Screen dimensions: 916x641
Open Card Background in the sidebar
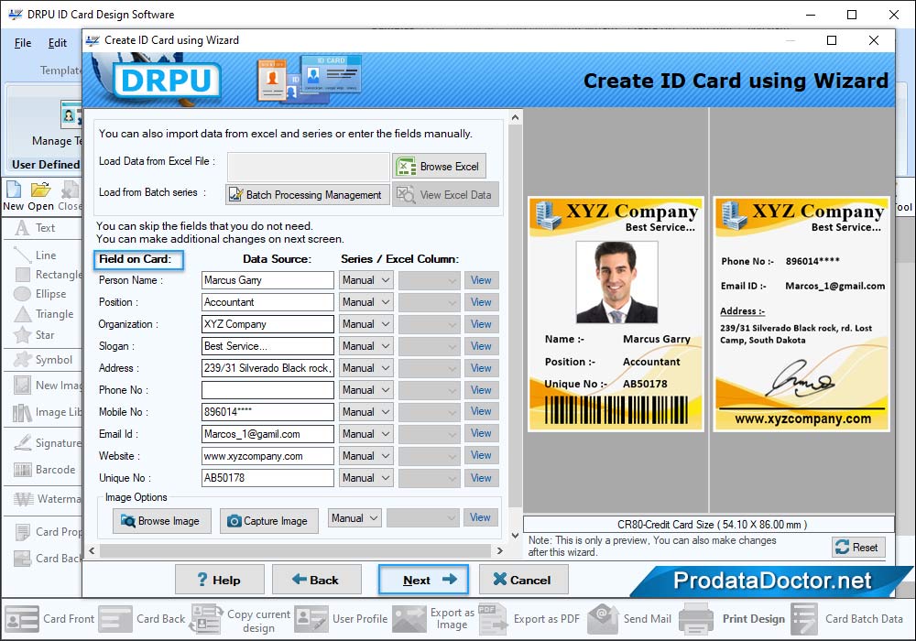(48, 558)
